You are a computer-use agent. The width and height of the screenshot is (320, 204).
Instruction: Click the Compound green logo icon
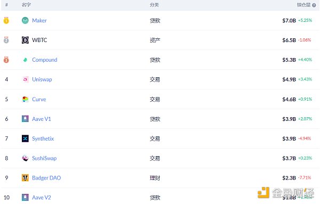pos(25,60)
